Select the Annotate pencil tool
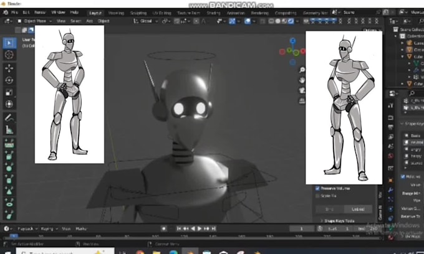This screenshot has height=254, width=424. [x=9, y=118]
